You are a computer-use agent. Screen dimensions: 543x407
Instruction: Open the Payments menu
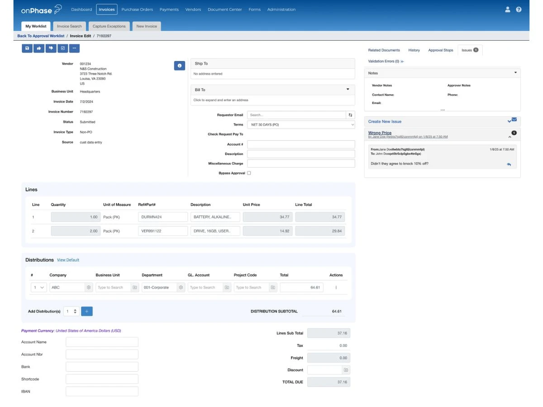(169, 9)
